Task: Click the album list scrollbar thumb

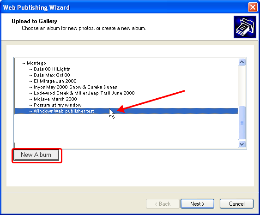Action: point(242,123)
